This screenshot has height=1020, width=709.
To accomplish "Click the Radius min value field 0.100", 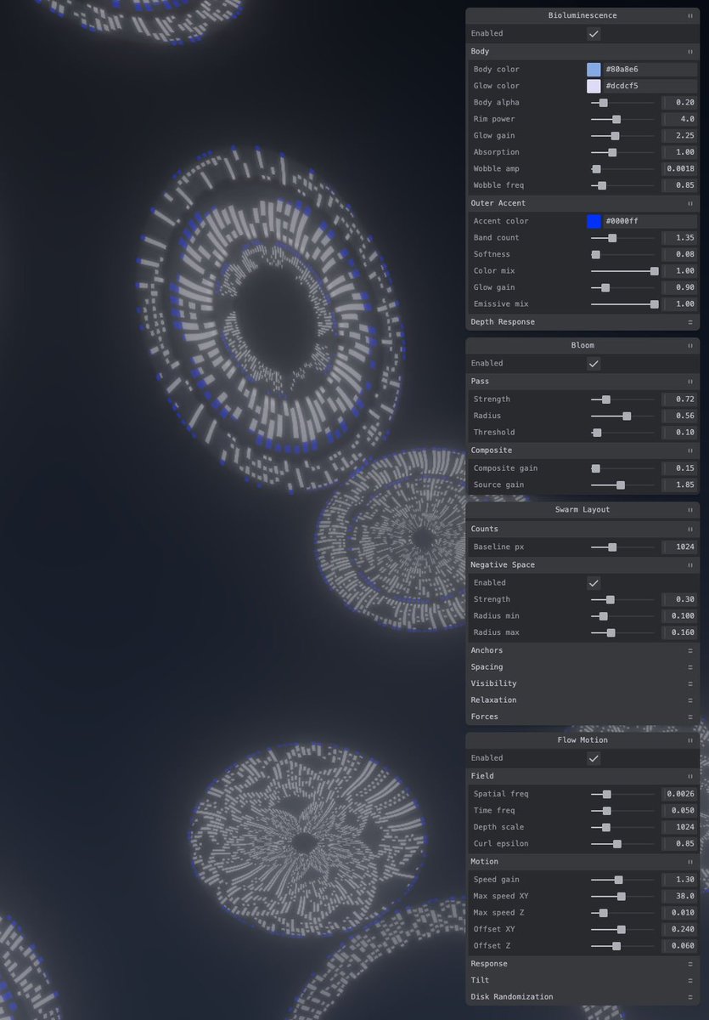I will pyautogui.click(x=679, y=616).
